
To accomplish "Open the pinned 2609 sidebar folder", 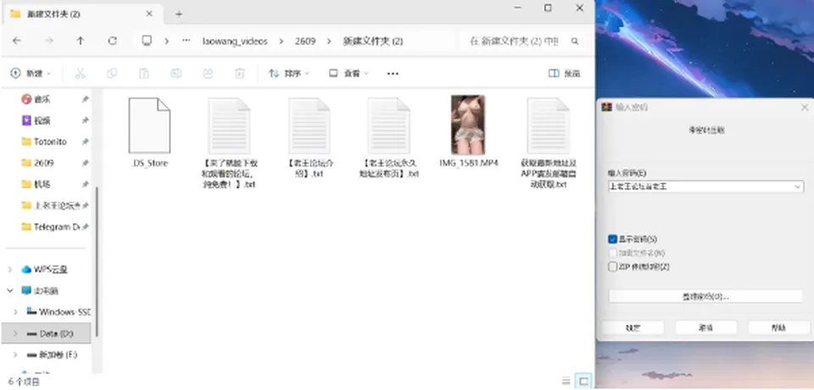I will pos(43,163).
